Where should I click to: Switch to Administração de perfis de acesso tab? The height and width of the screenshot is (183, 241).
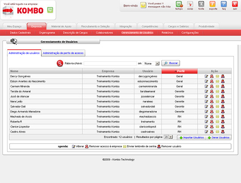point(63,53)
